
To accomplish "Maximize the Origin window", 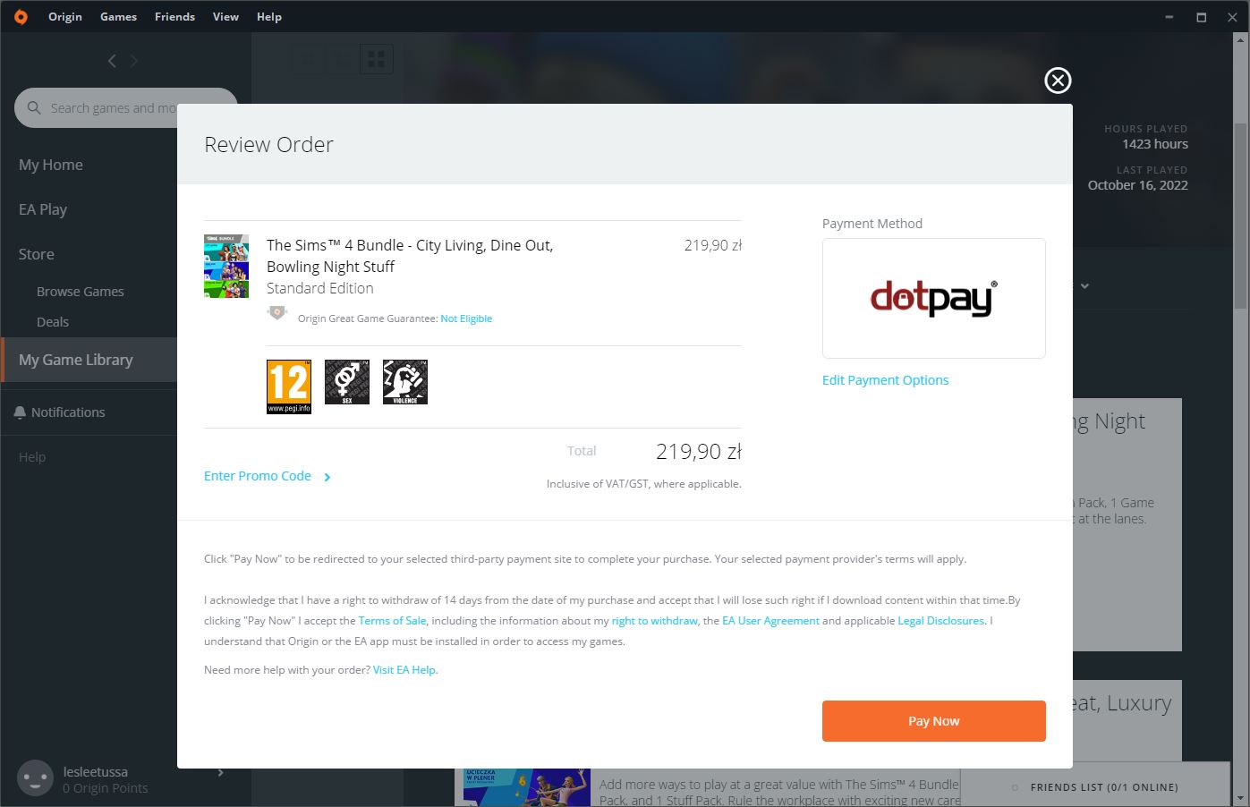I will coord(1202,17).
